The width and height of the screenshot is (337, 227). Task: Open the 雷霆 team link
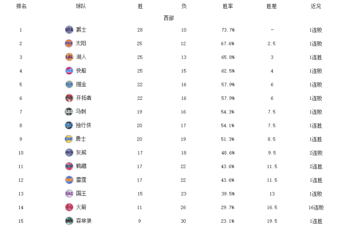pyautogui.click(x=81, y=180)
